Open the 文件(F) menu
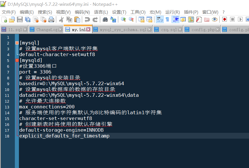This screenshot has height=168, width=249. [x=8, y=12]
